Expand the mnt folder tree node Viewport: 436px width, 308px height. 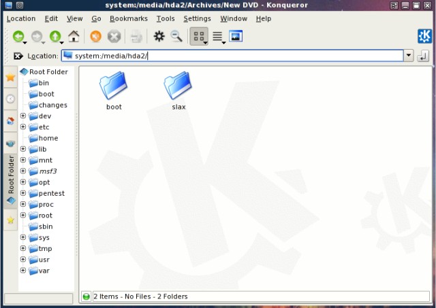(x=23, y=160)
